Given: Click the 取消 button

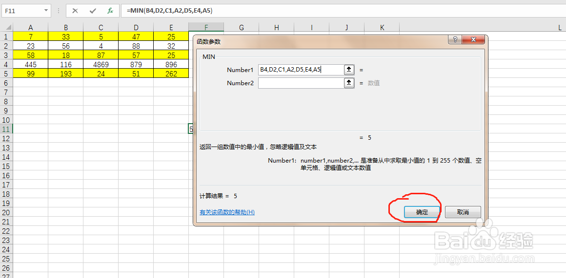Looking at the screenshot, I should [x=463, y=212].
